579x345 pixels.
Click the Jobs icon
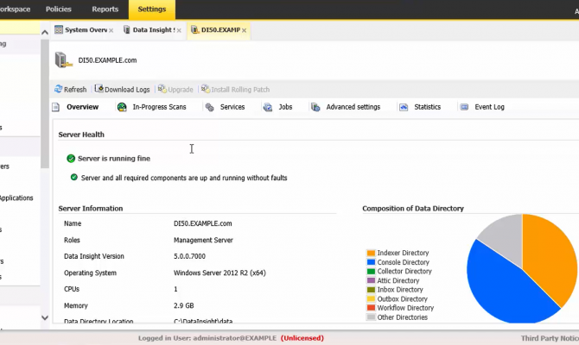point(268,107)
